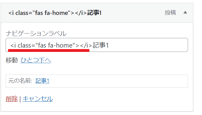Click the 投稿 item type label
Screen dimensions: 202x115
(170, 13)
